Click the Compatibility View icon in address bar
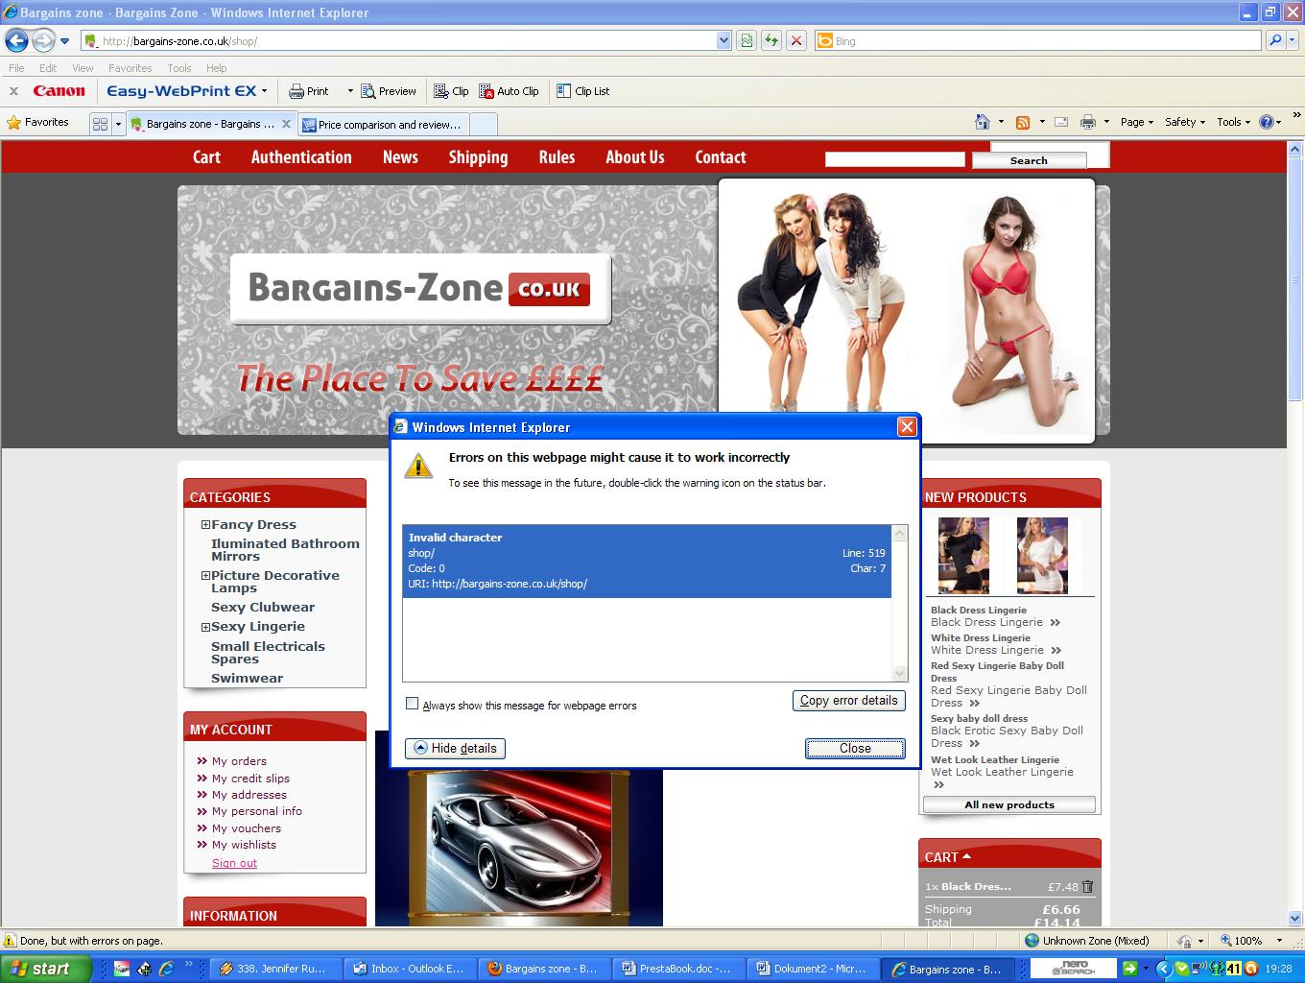The image size is (1305, 983). tap(746, 40)
